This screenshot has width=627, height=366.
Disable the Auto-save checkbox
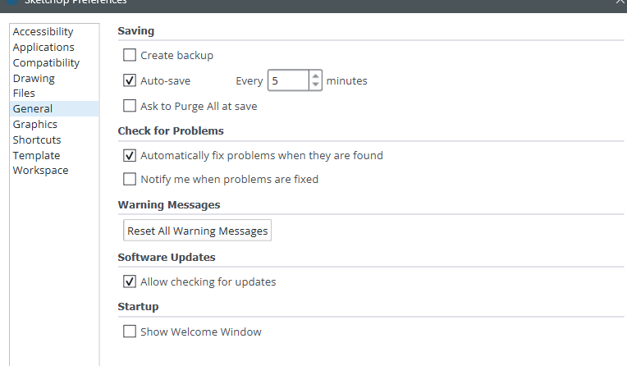coord(130,80)
